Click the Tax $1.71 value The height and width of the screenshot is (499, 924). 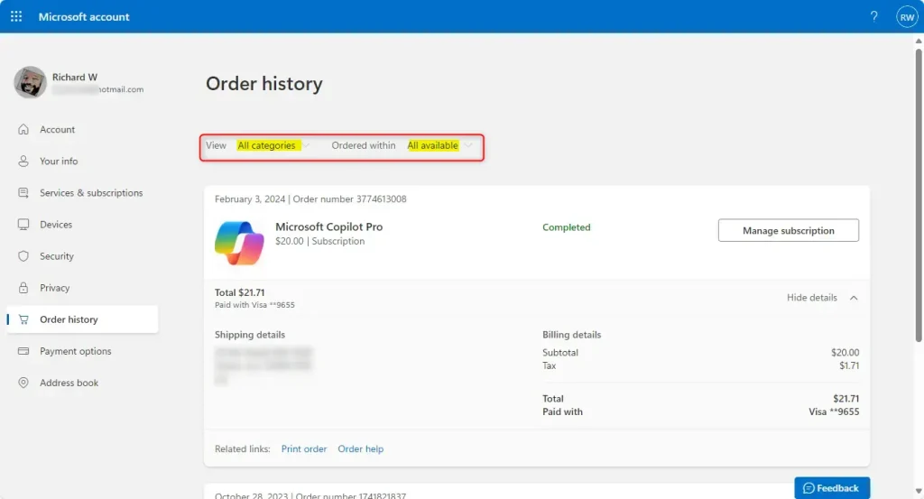coord(849,365)
